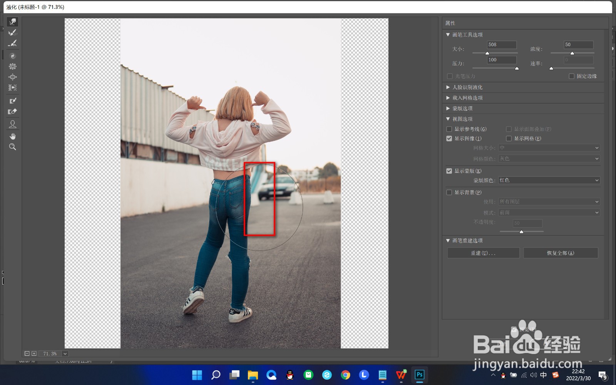Open Task View on the taskbar
The image size is (616, 385).
(234, 375)
